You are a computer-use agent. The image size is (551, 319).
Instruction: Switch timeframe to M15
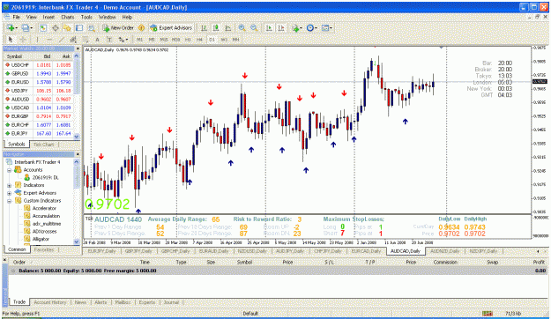(x=164, y=40)
